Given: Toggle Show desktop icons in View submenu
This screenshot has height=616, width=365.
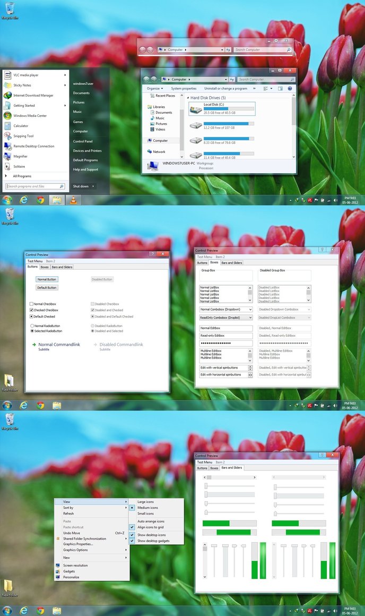Looking at the screenshot, I should (x=151, y=535).
